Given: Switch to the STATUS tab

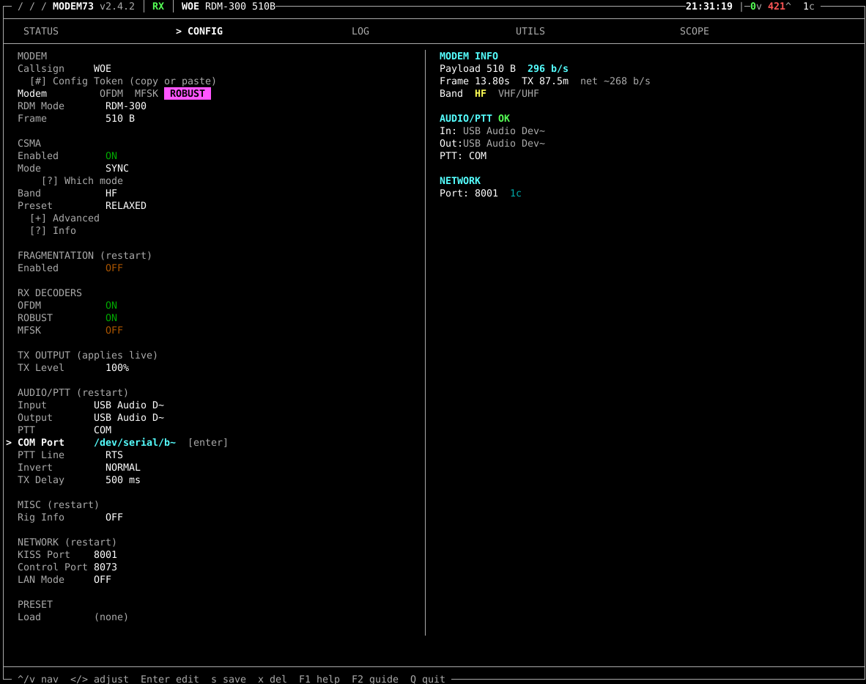Looking at the screenshot, I should click(41, 32).
